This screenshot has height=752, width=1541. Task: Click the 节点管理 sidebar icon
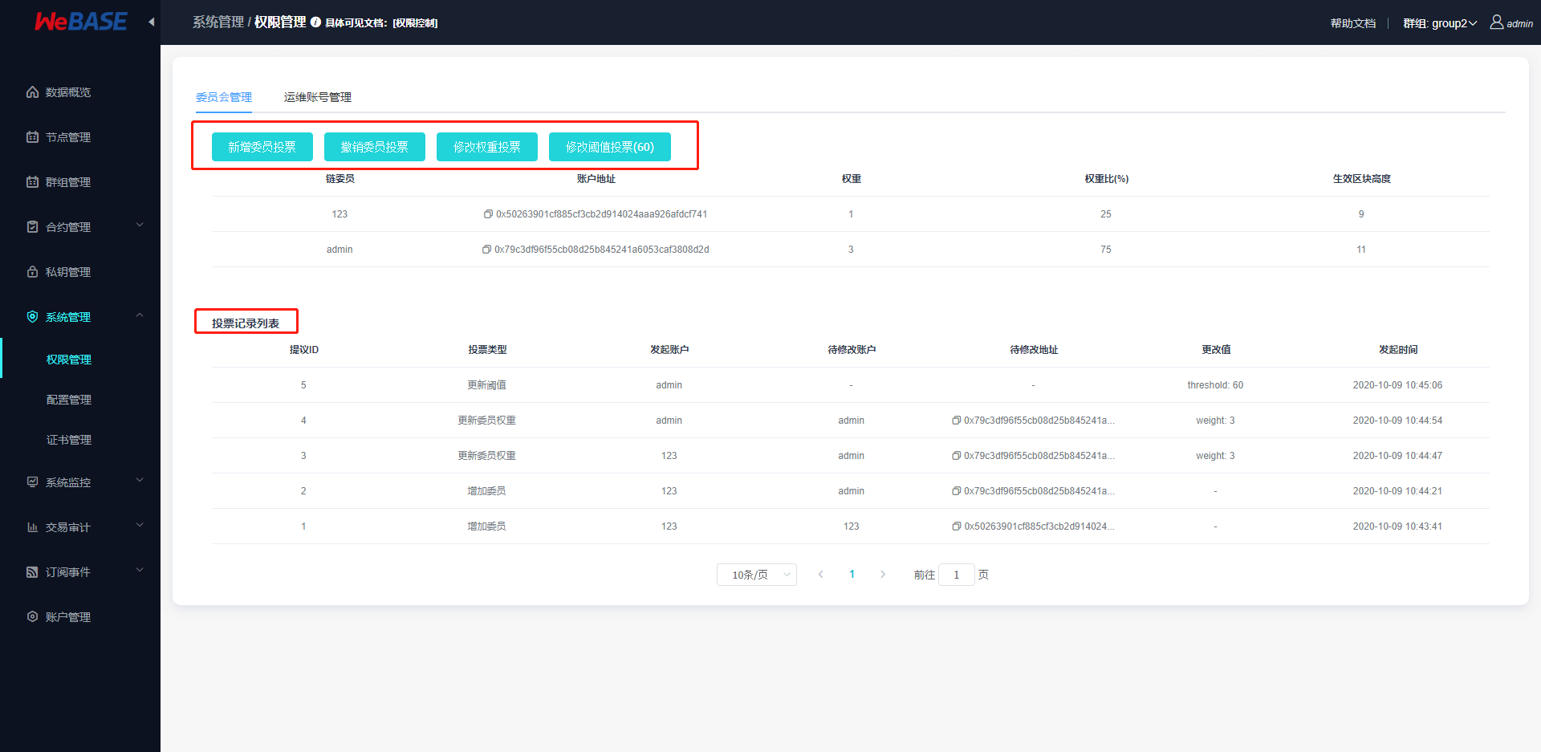(32, 137)
